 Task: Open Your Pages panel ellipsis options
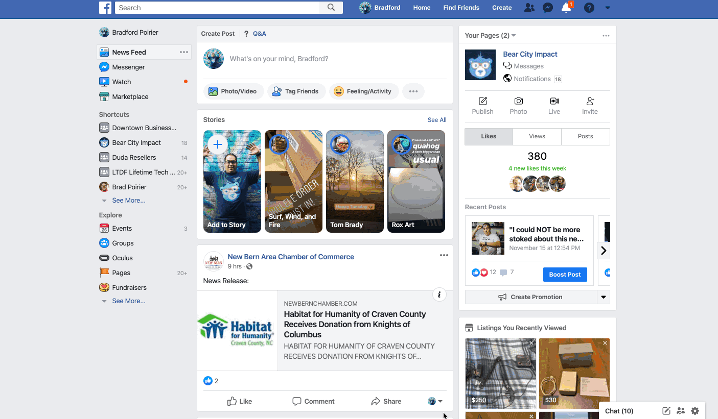[606, 36]
